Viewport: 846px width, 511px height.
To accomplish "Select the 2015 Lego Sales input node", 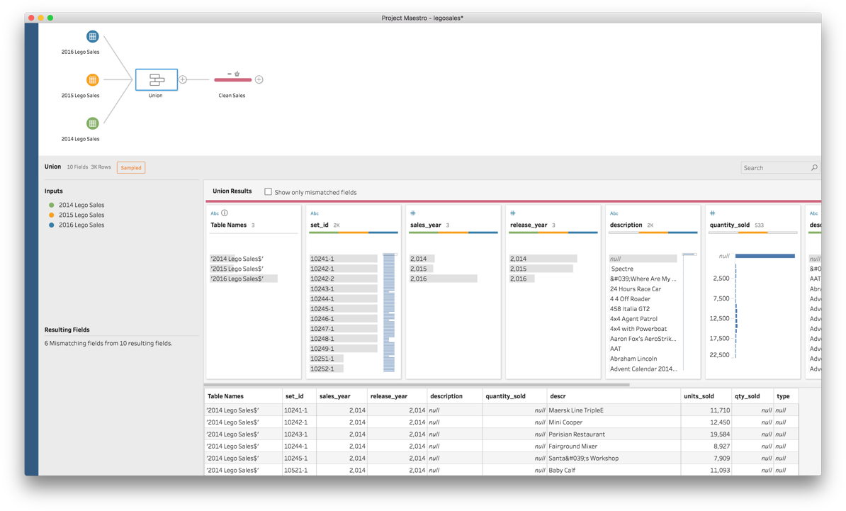I will click(x=93, y=80).
